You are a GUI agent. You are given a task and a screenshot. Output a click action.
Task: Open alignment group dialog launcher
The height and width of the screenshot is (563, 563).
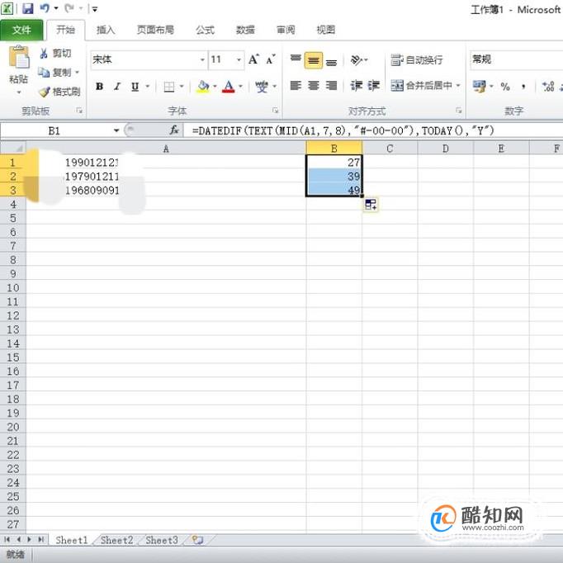click(x=459, y=111)
